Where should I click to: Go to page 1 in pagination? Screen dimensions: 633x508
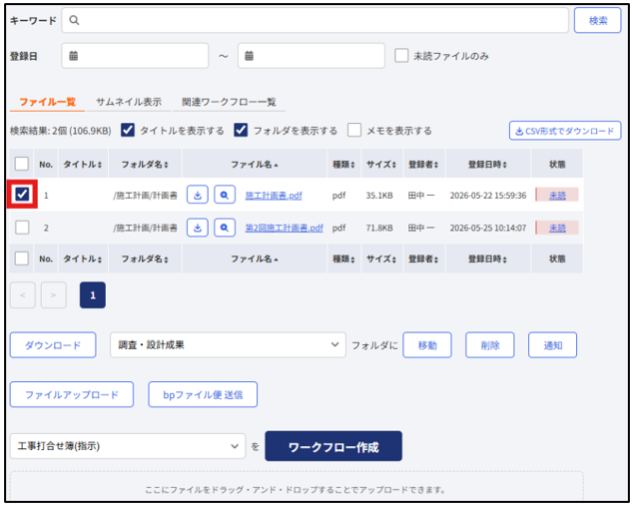pos(93,295)
